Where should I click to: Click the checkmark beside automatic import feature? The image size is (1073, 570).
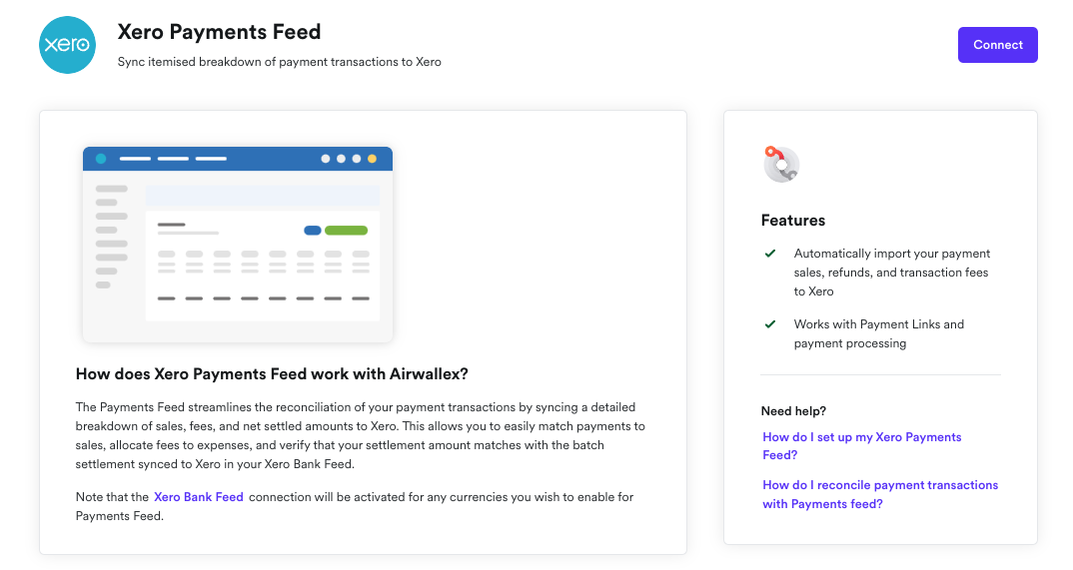click(770, 254)
